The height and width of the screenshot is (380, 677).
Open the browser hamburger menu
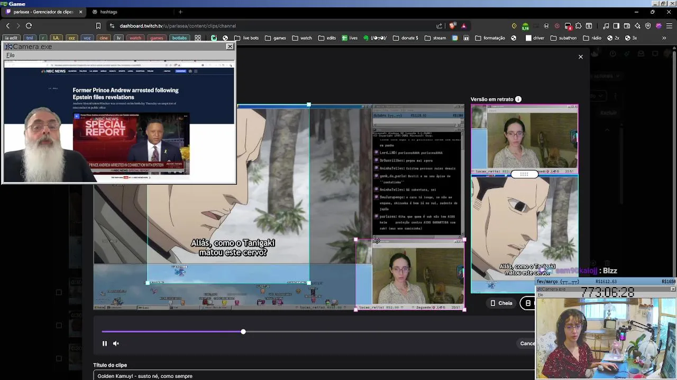pos(669,25)
